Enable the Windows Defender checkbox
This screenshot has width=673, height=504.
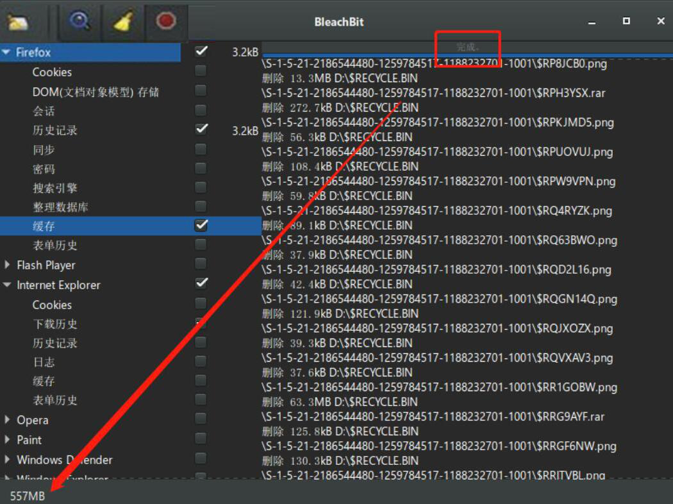click(x=201, y=458)
